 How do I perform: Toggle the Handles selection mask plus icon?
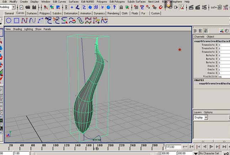pos(72,7)
